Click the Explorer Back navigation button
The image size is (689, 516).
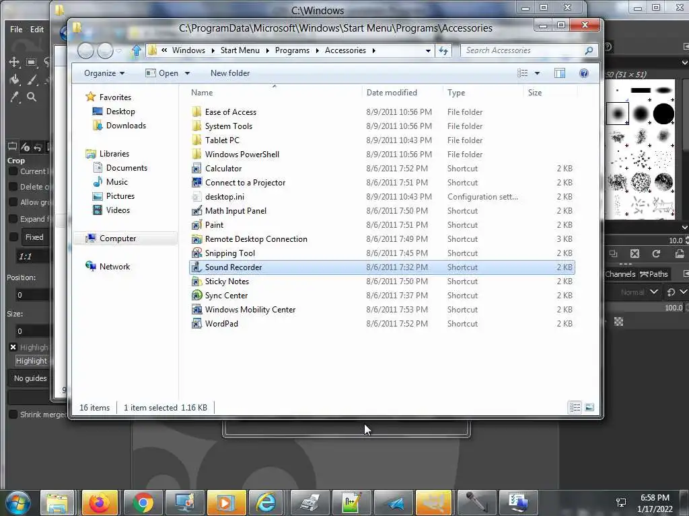click(x=85, y=50)
